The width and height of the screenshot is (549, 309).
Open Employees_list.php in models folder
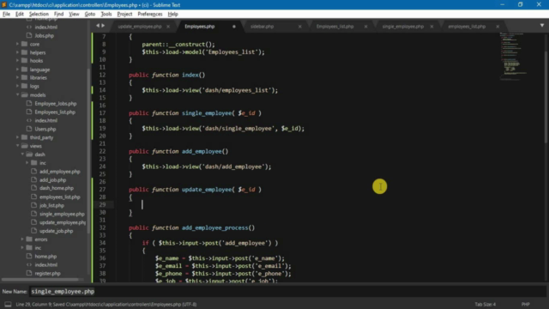[55, 112]
